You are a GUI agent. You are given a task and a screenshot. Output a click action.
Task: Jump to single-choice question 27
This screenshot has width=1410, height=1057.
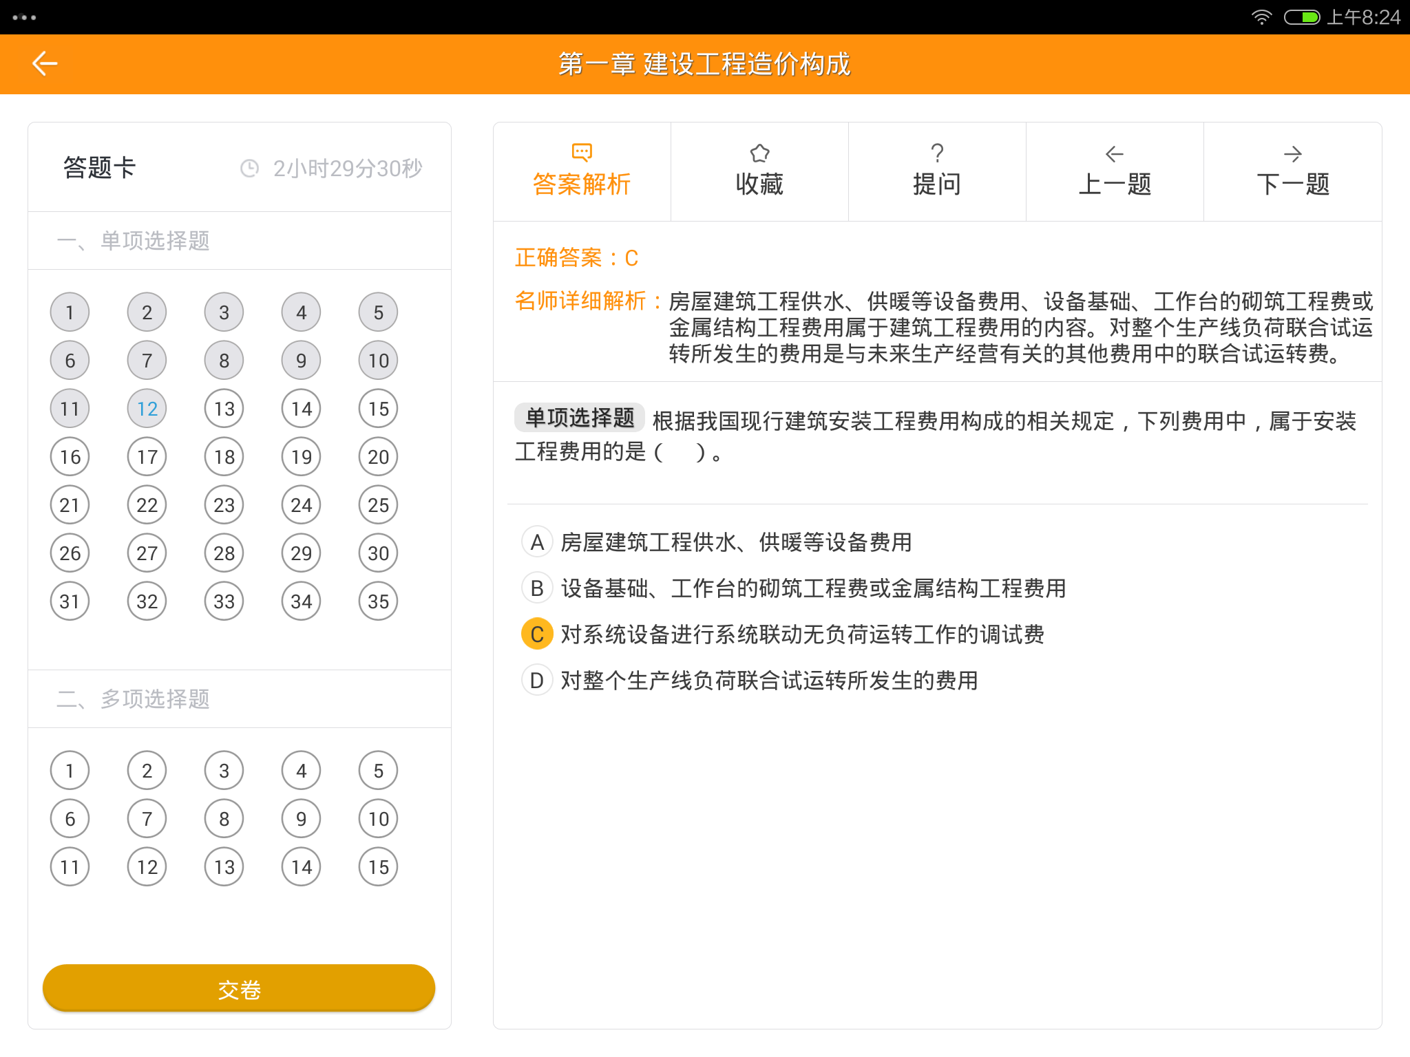click(x=147, y=553)
